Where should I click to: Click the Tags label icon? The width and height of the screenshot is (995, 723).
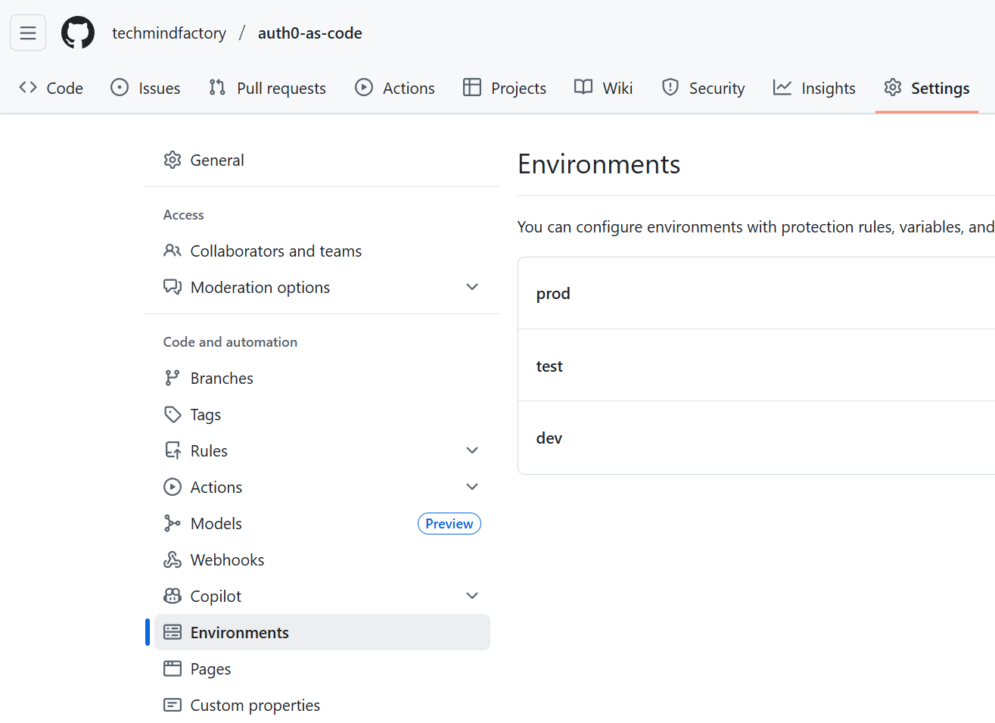[173, 414]
